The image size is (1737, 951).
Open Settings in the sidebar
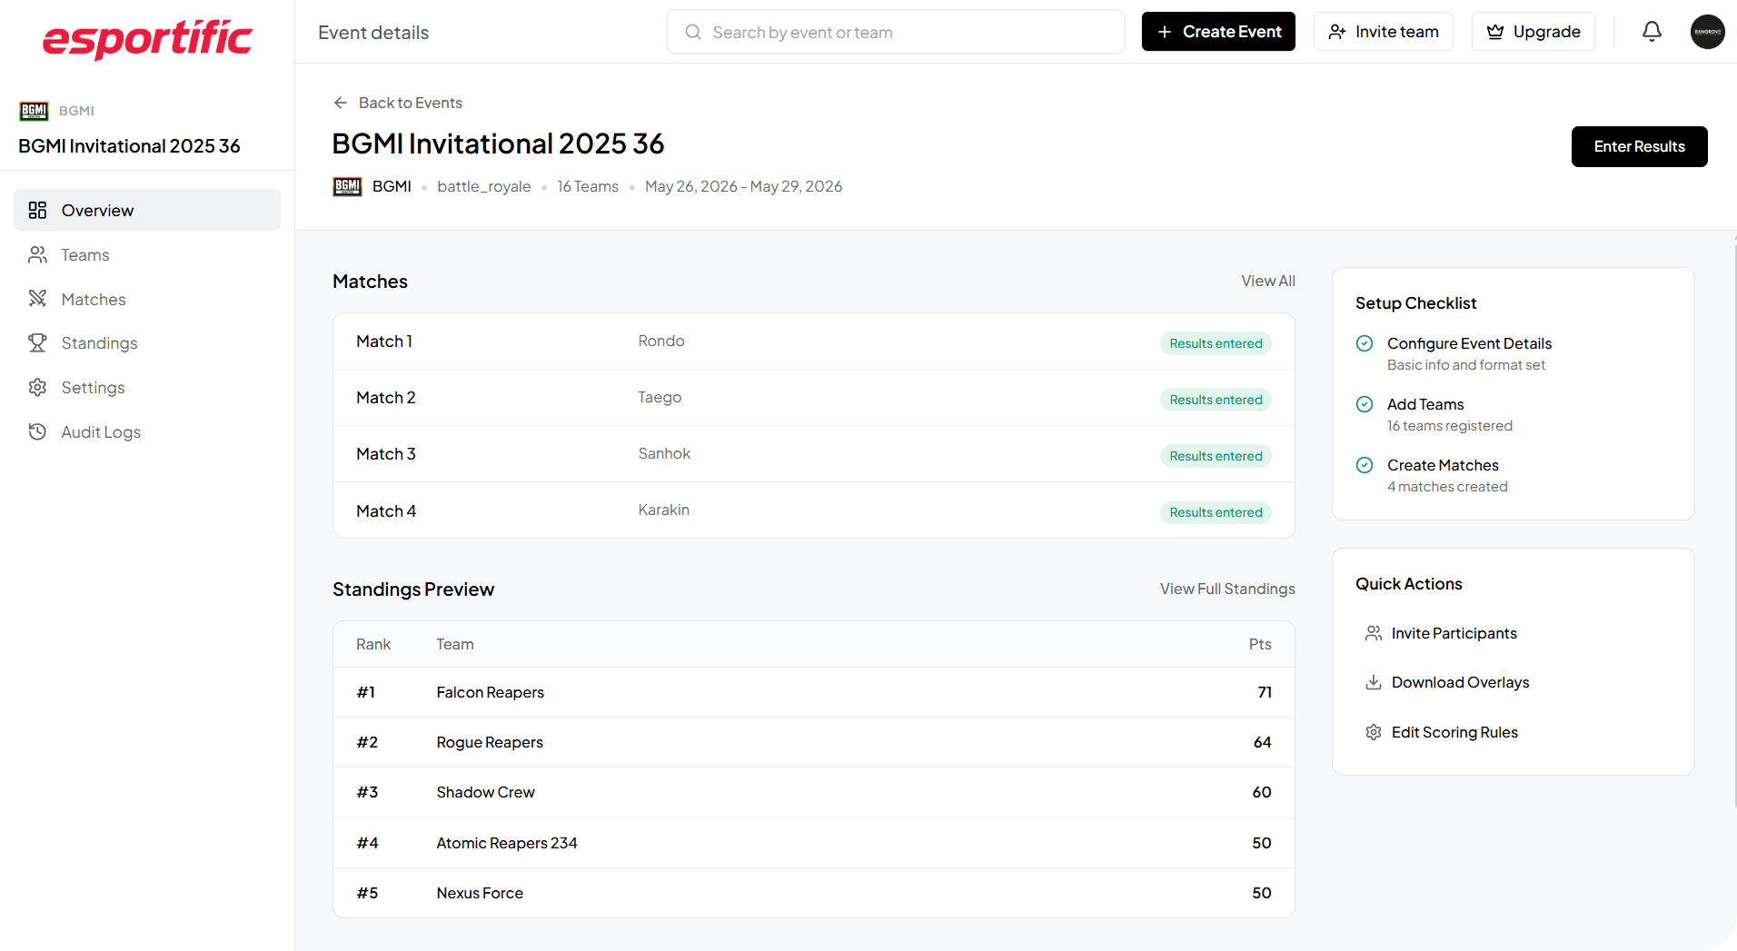(147, 387)
